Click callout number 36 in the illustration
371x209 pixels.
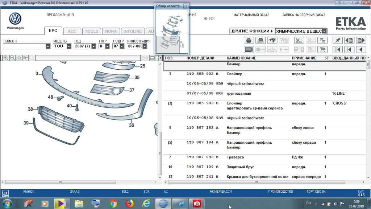[132, 125]
